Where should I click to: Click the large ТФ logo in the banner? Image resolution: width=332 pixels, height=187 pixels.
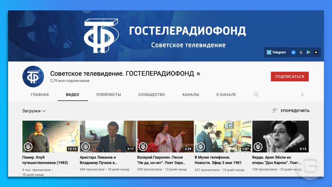click(x=101, y=35)
